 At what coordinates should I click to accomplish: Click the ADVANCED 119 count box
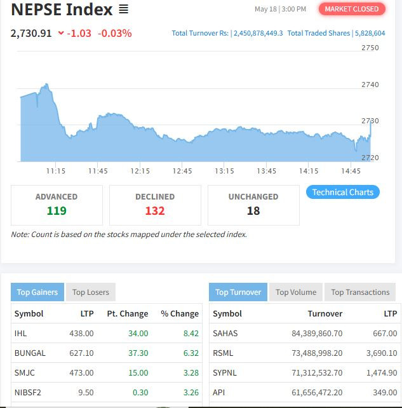tap(57, 205)
